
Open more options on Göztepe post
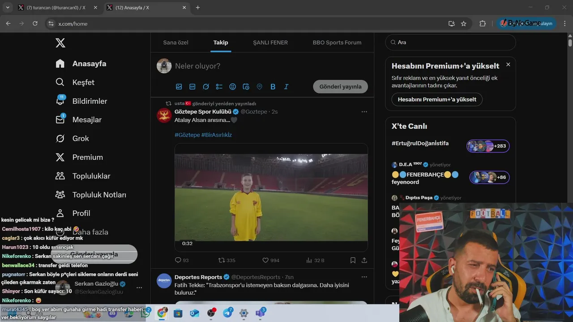(364, 112)
